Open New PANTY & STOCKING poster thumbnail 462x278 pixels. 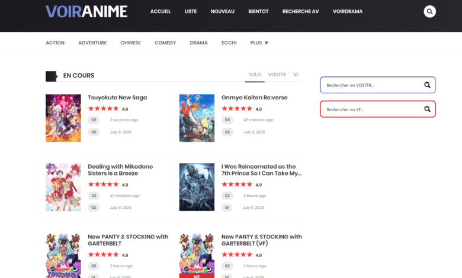point(63,256)
